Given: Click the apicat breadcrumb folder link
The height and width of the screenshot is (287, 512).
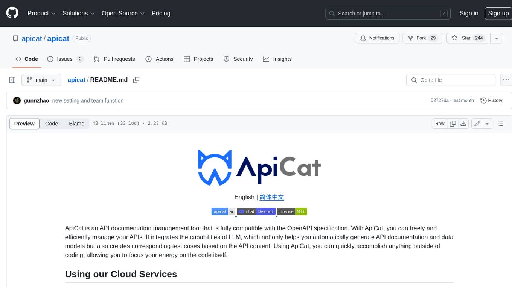Looking at the screenshot, I should coord(76,80).
